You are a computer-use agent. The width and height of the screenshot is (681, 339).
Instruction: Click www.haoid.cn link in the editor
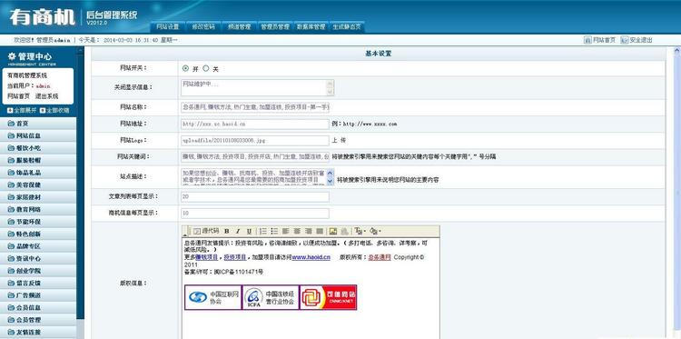tap(311, 257)
